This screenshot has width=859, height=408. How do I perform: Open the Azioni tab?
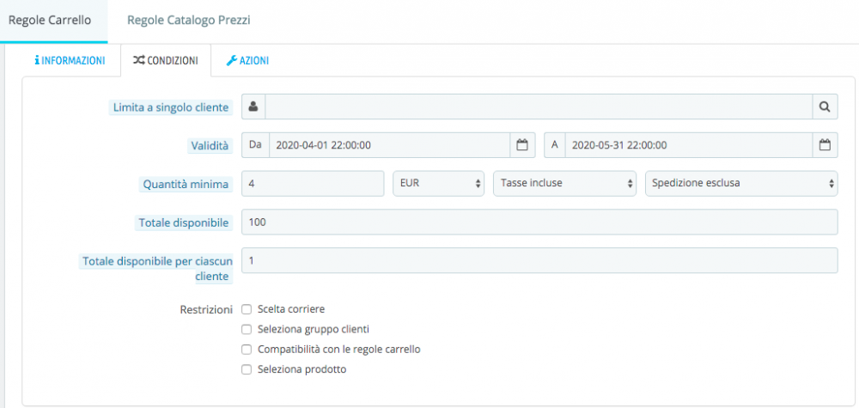tap(247, 61)
